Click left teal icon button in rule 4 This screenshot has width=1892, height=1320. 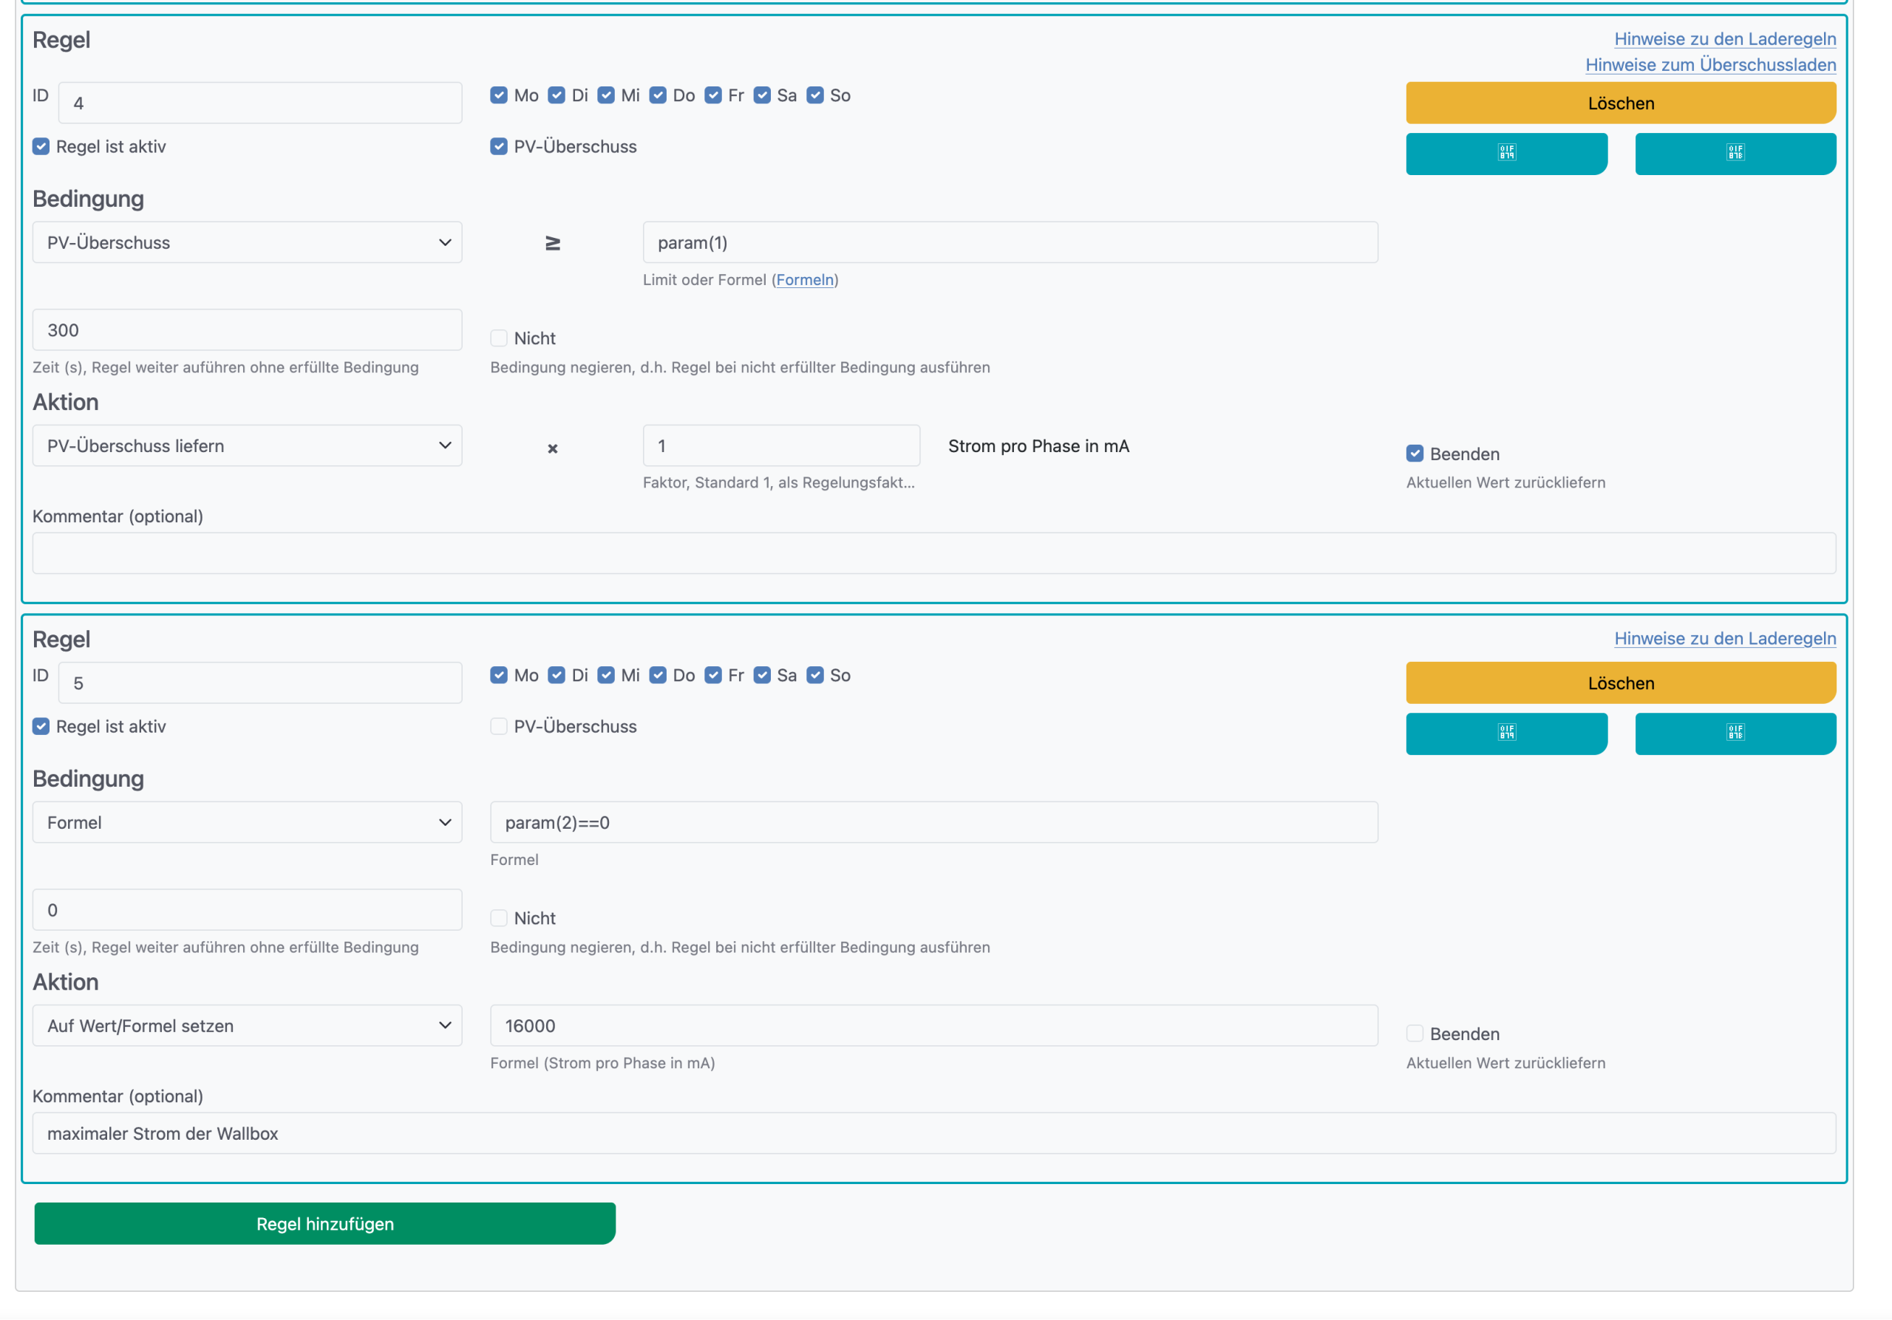(1505, 153)
